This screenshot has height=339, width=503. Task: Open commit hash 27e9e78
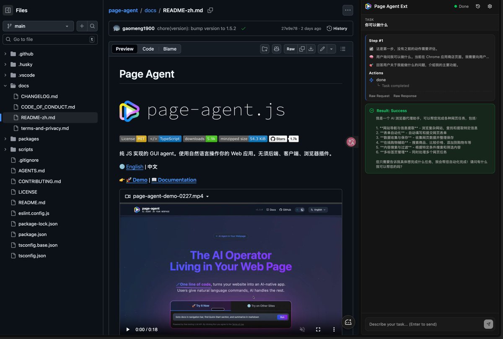[x=289, y=28]
